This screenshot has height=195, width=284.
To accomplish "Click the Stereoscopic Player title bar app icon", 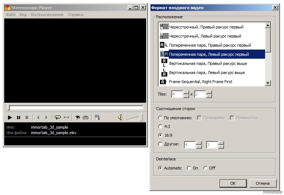I will (x=7, y=8).
